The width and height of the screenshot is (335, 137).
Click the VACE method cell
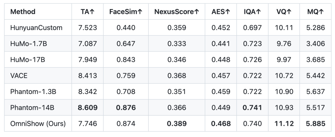(x=19, y=76)
